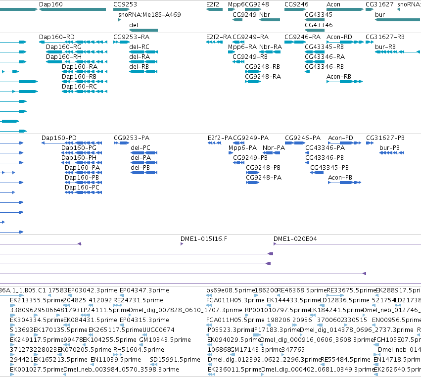This screenshot has height=377, width=421.
Task: Click transcript Dap160-RG label
Action: [x=64, y=47]
